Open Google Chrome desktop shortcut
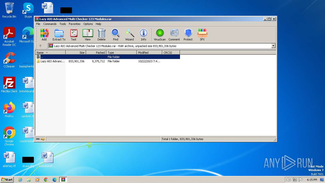The height and width of the screenshot is (183, 325). point(9,136)
